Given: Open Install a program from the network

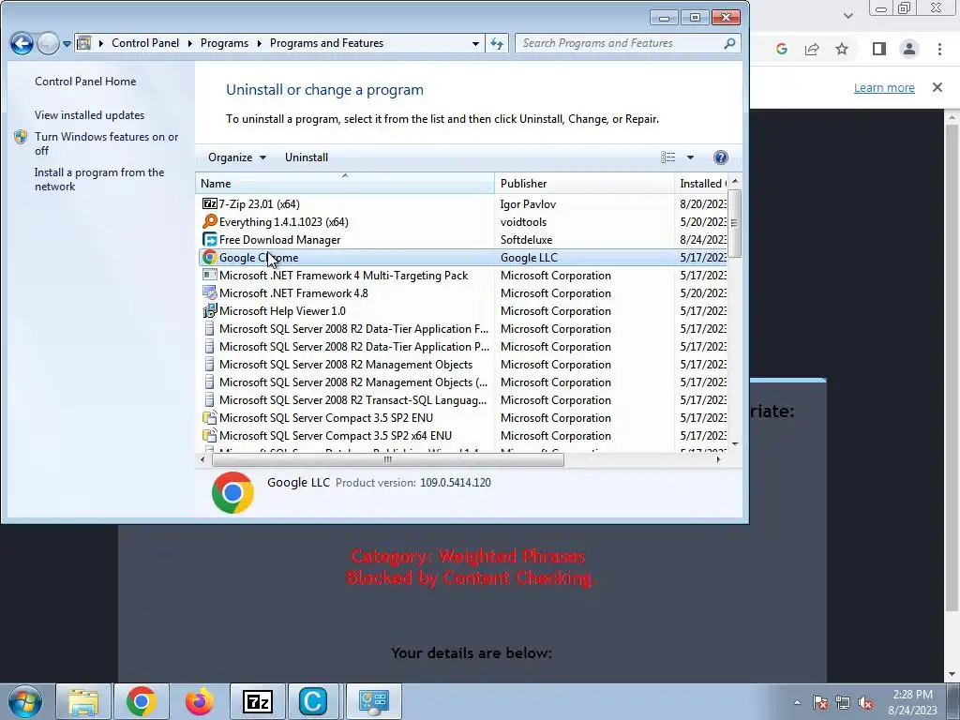Looking at the screenshot, I should click(99, 179).
